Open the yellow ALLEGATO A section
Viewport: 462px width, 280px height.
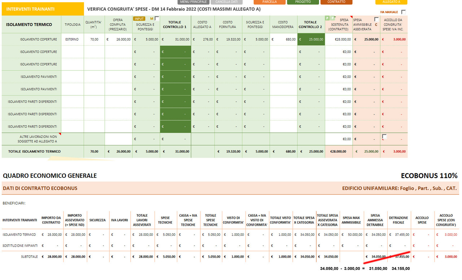(x=391, y=2)
